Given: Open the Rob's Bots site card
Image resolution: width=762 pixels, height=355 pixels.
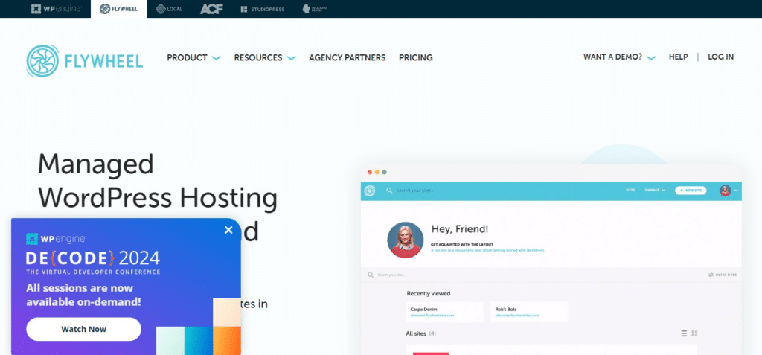Looking at the screenshot, I should (x=529, y=312).
